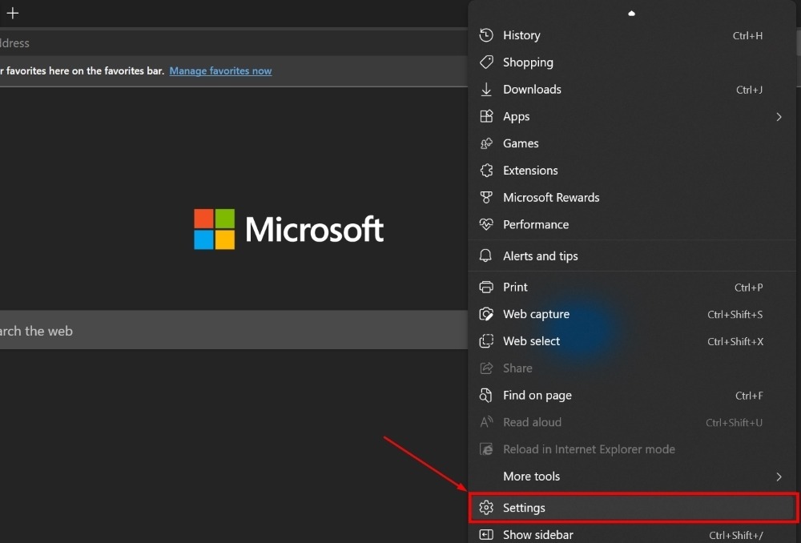Viewport: 801px width, 543px height.
Task: Click the Alerts and tips bell icon
Action: [487, 255]
